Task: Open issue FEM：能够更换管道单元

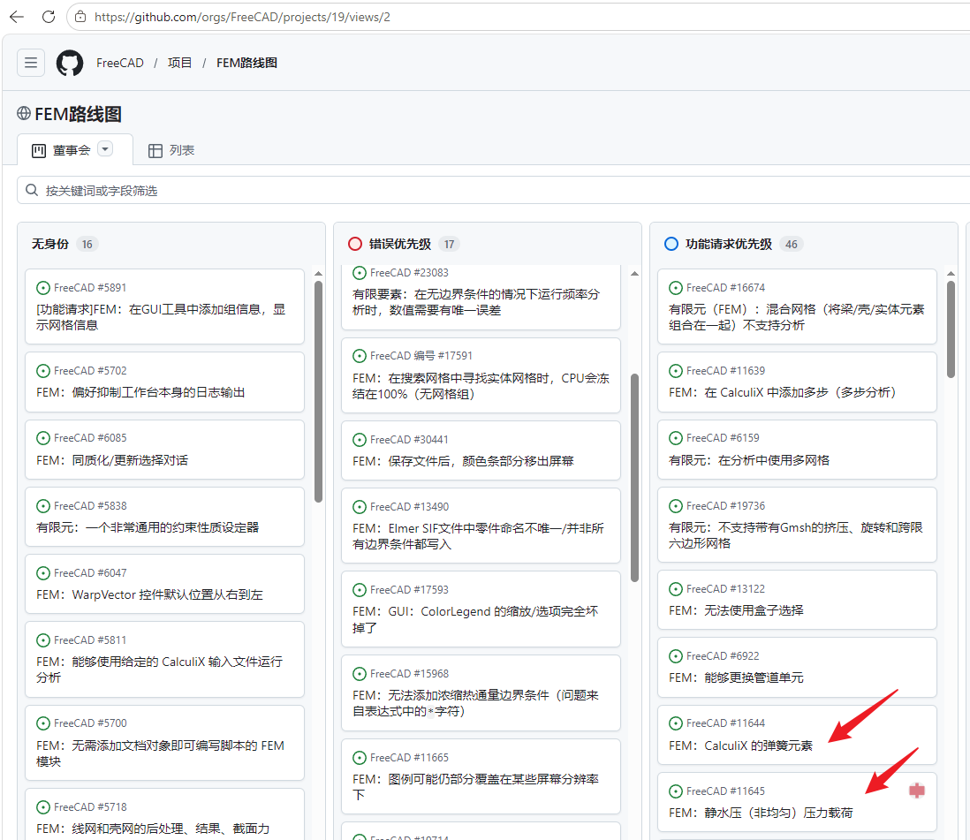Action: pos(736,678)
